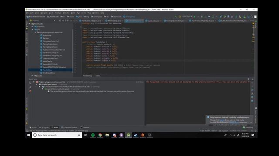This screenshot has width=279, height=156.
Task: Click the debug bug icon in toolbar
Action: point(202,16)
